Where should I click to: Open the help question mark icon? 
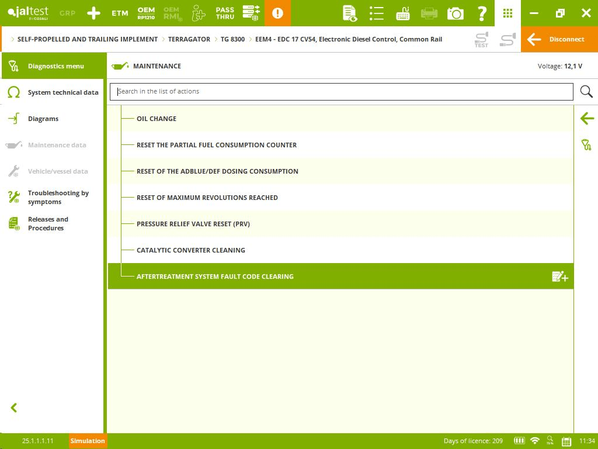(x=481, y=13)
